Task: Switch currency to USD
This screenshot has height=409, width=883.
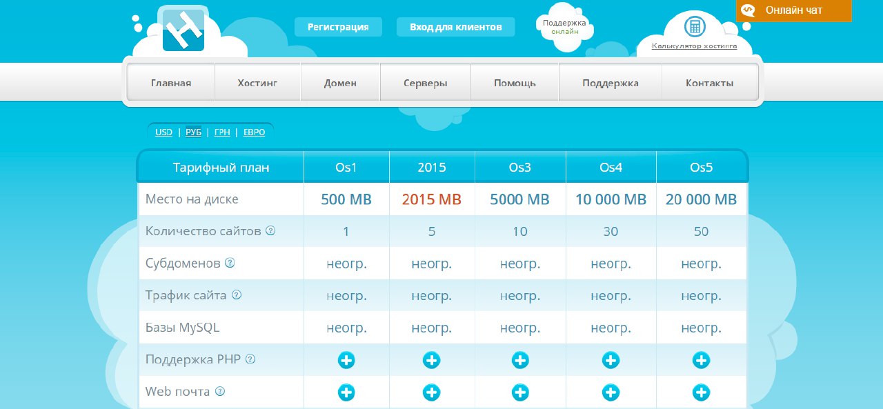Action: coord(163,132)
